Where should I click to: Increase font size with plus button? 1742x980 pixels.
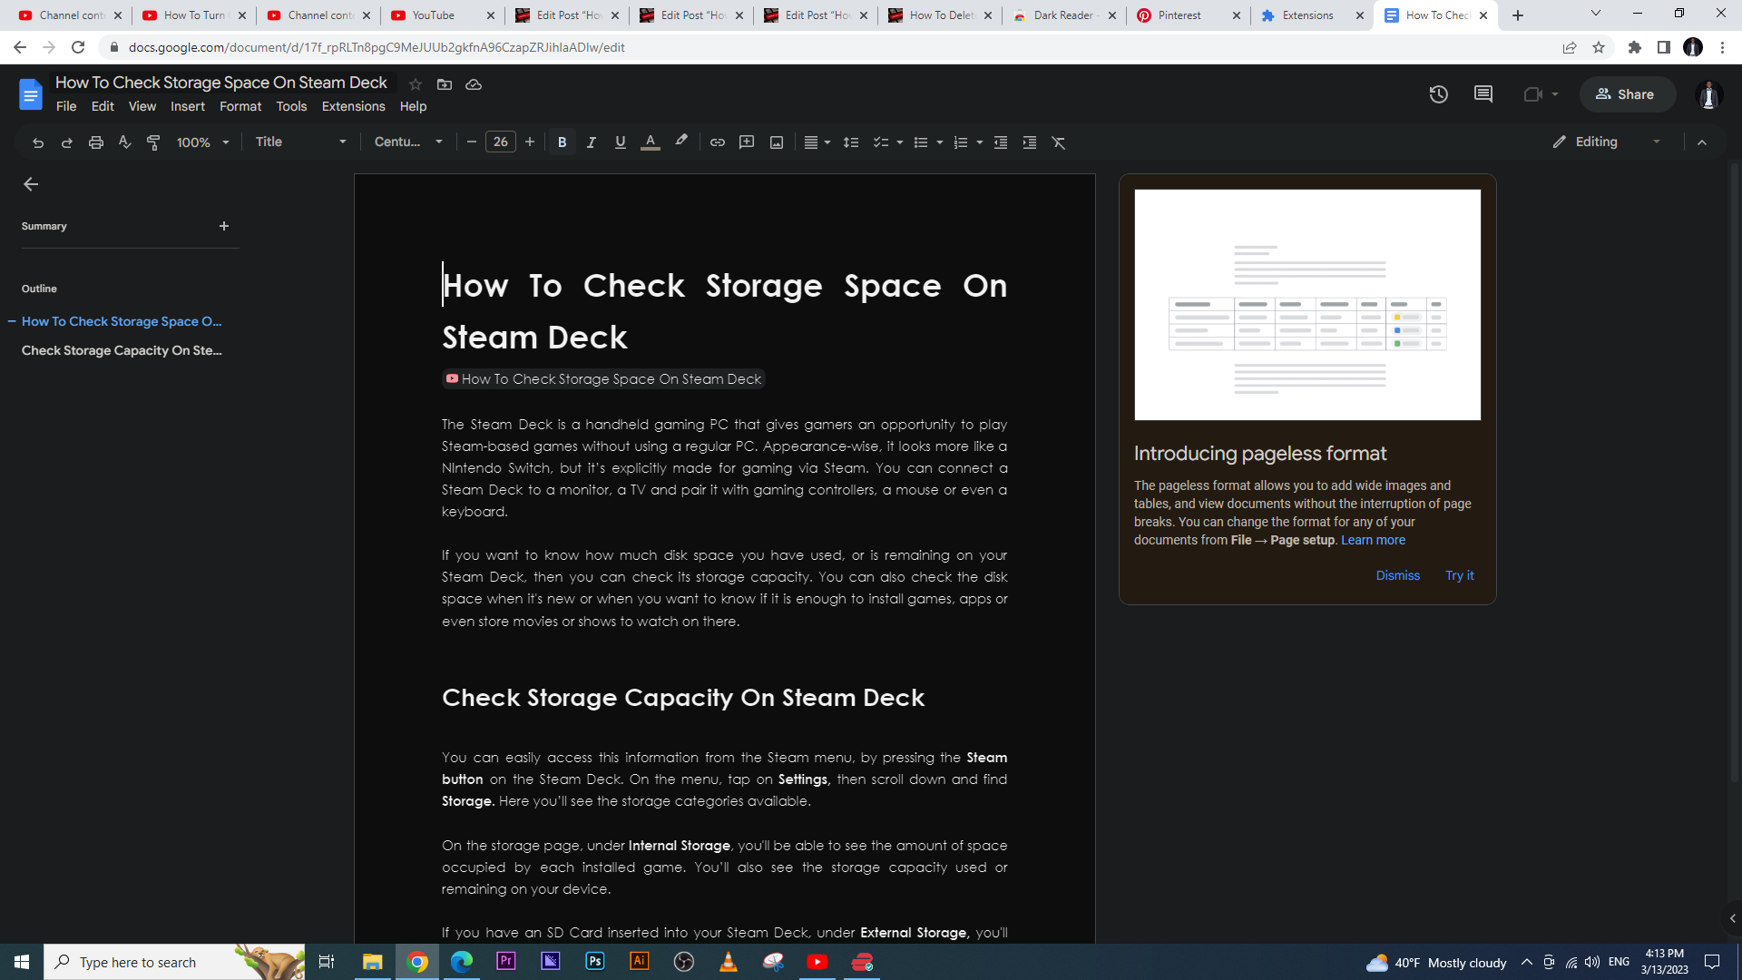[x=529, y=142]
